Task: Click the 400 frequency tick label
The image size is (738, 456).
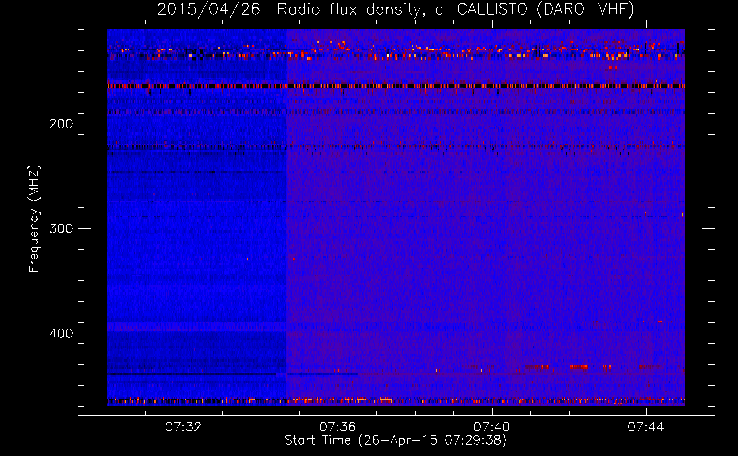Action: click(61, 333)
